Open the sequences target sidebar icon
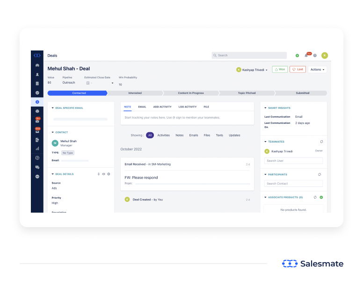 [x=37, y=158]
